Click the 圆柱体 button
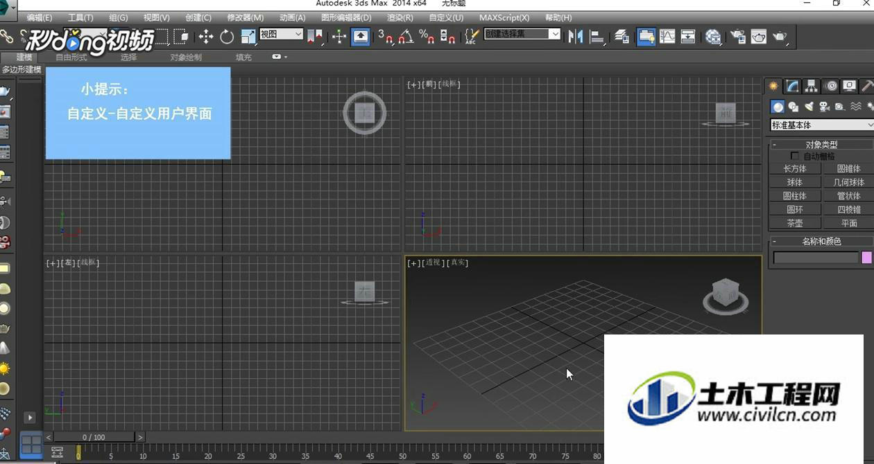 coord(795,196)
